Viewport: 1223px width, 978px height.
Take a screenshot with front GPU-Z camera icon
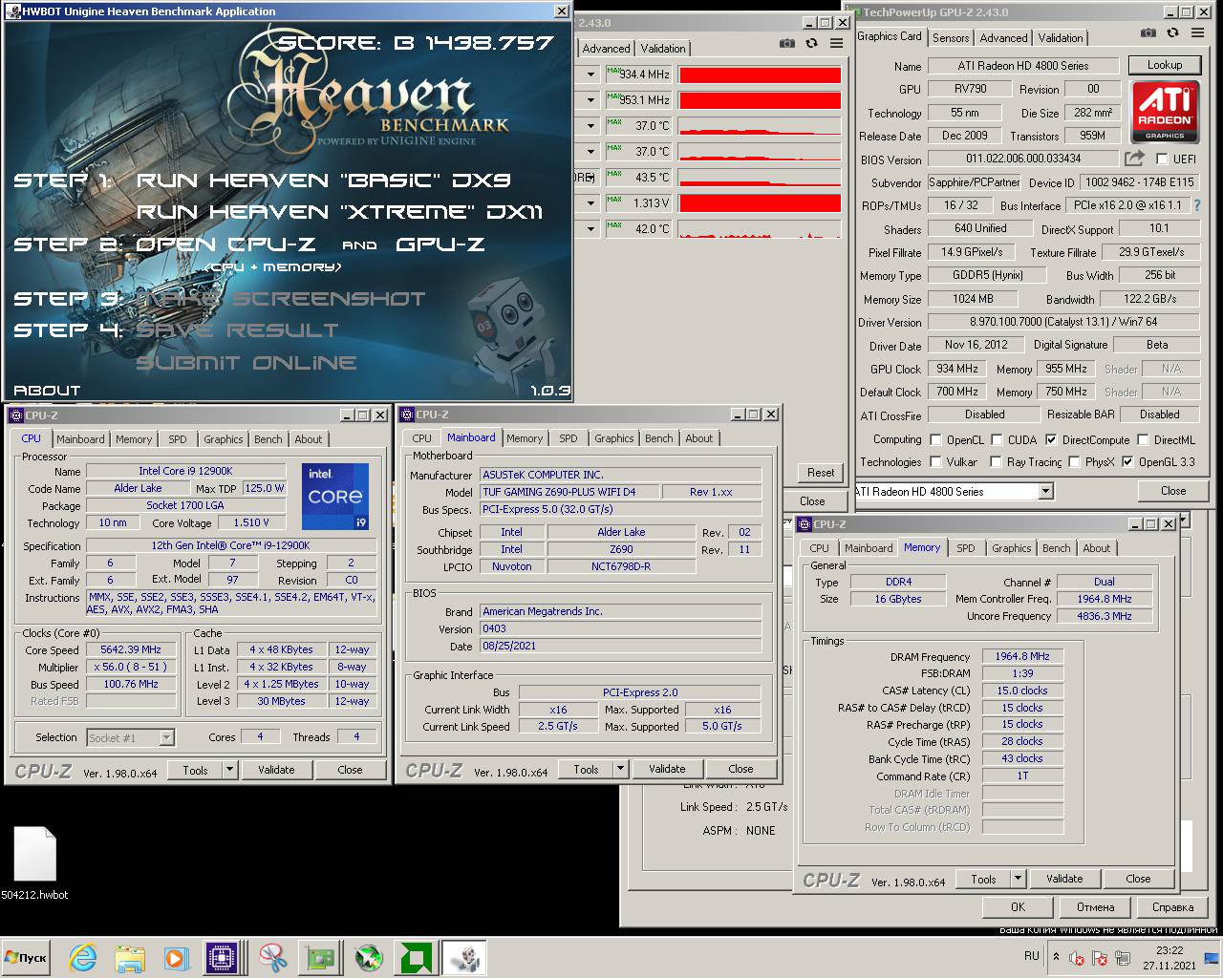pyautogui.click(x=1148, y=33)
